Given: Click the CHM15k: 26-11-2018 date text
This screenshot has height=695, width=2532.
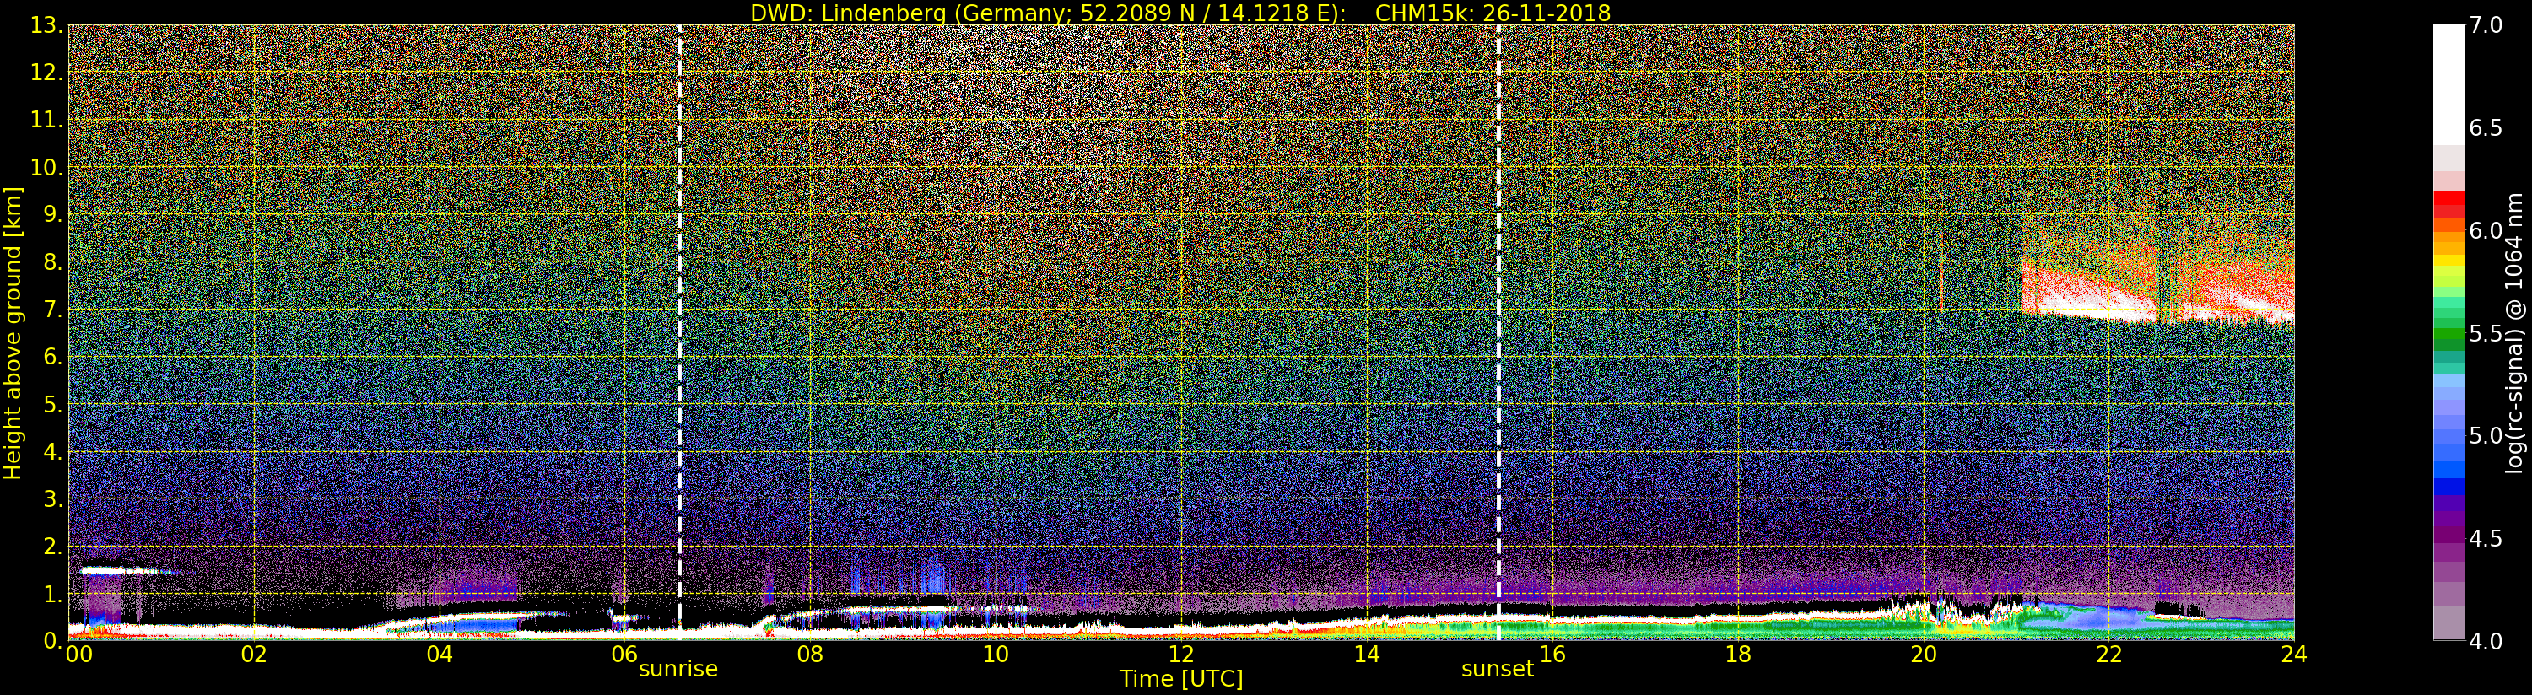Looking at the screenshot, I should click(x=1492, y=13).
